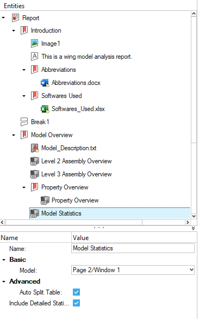
Task: Click the Model_Description.txt text file icon
Action: coord(35,148)
